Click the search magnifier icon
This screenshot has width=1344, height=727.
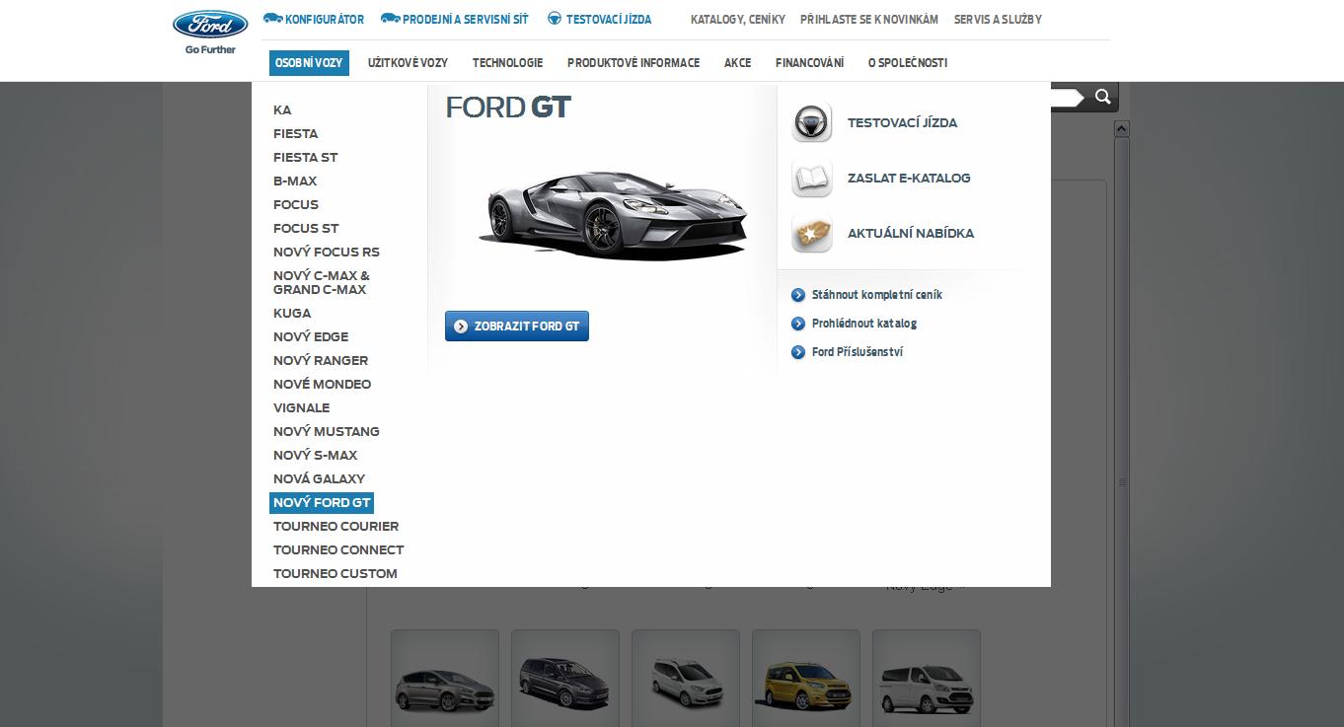click(1103, 97)
